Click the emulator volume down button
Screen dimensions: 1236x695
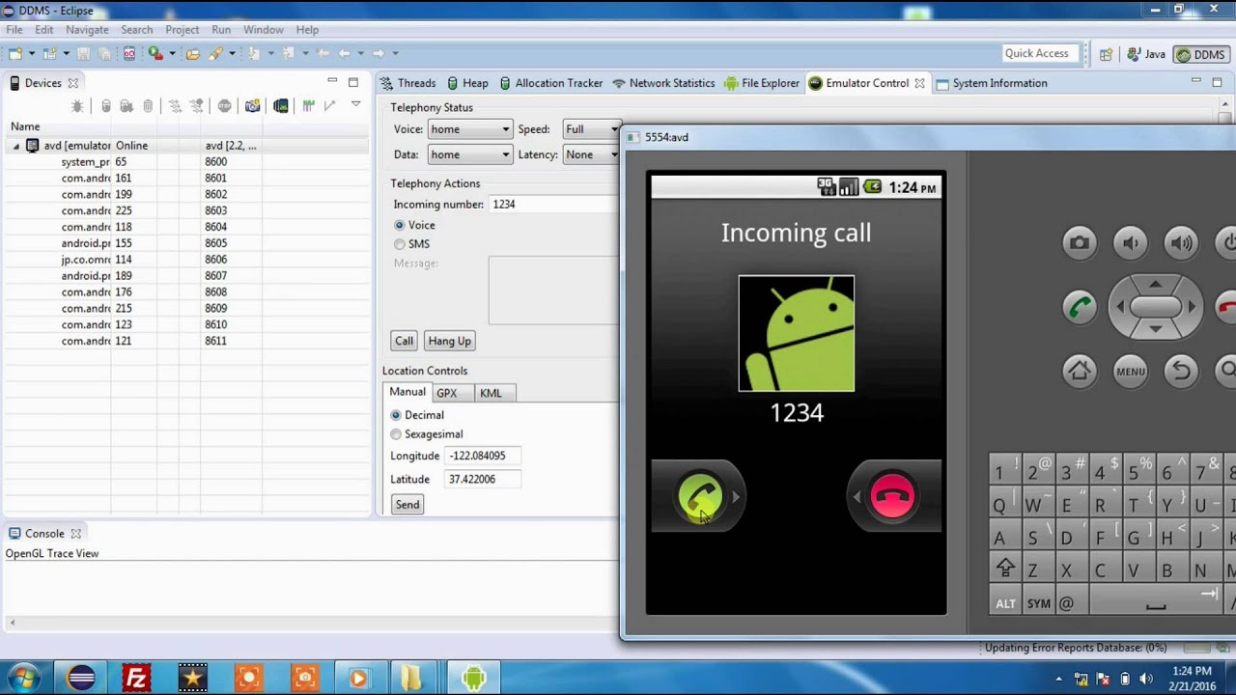(1131, 243)
